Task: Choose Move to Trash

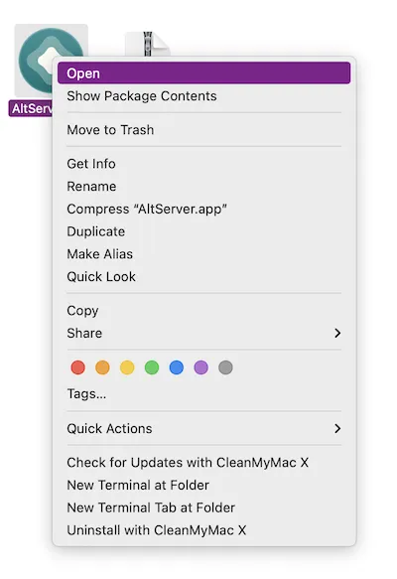Action: [204, 130]
